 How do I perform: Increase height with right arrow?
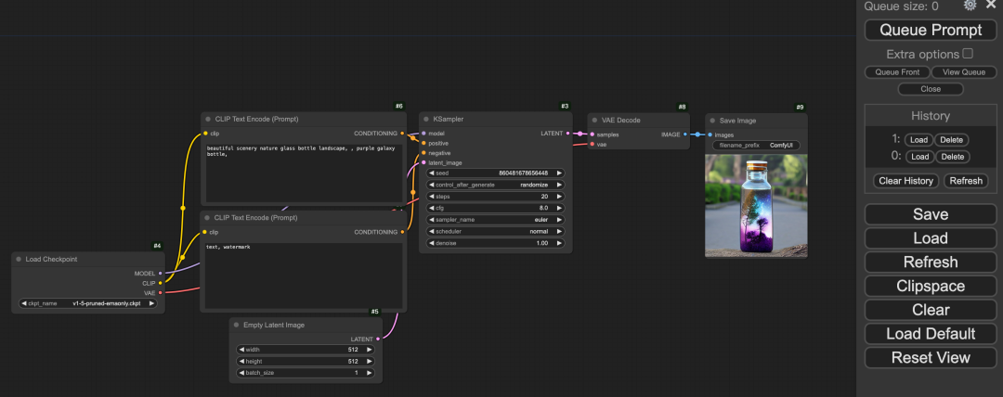369,361
